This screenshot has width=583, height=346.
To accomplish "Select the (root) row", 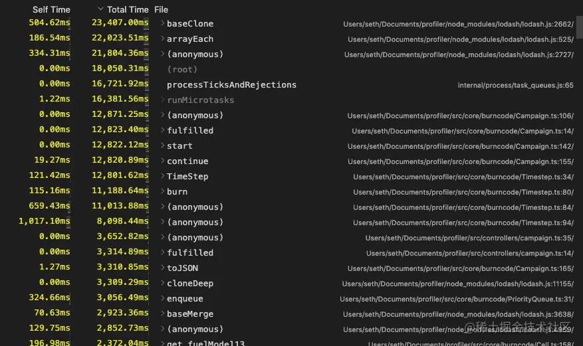I will pos(291,70).
